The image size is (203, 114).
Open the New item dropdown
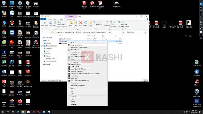click(98, 22)
